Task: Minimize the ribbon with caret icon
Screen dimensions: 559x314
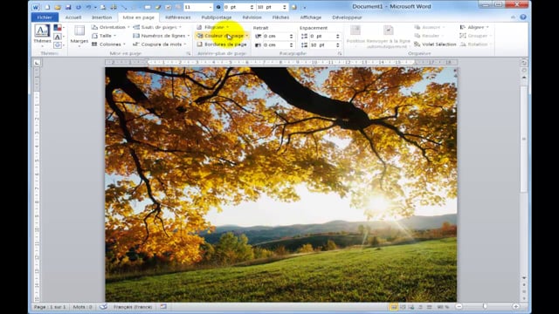Action: tap(513, 17)
